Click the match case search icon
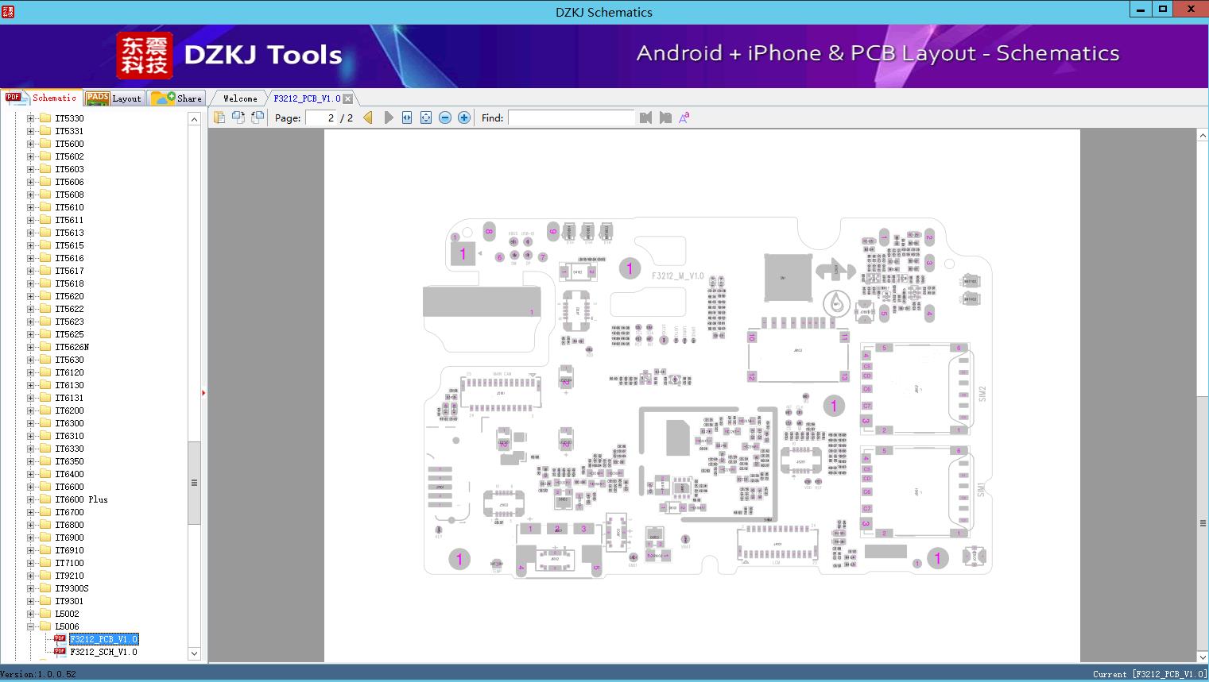1209x682 pixels. (x=684, y=118)
